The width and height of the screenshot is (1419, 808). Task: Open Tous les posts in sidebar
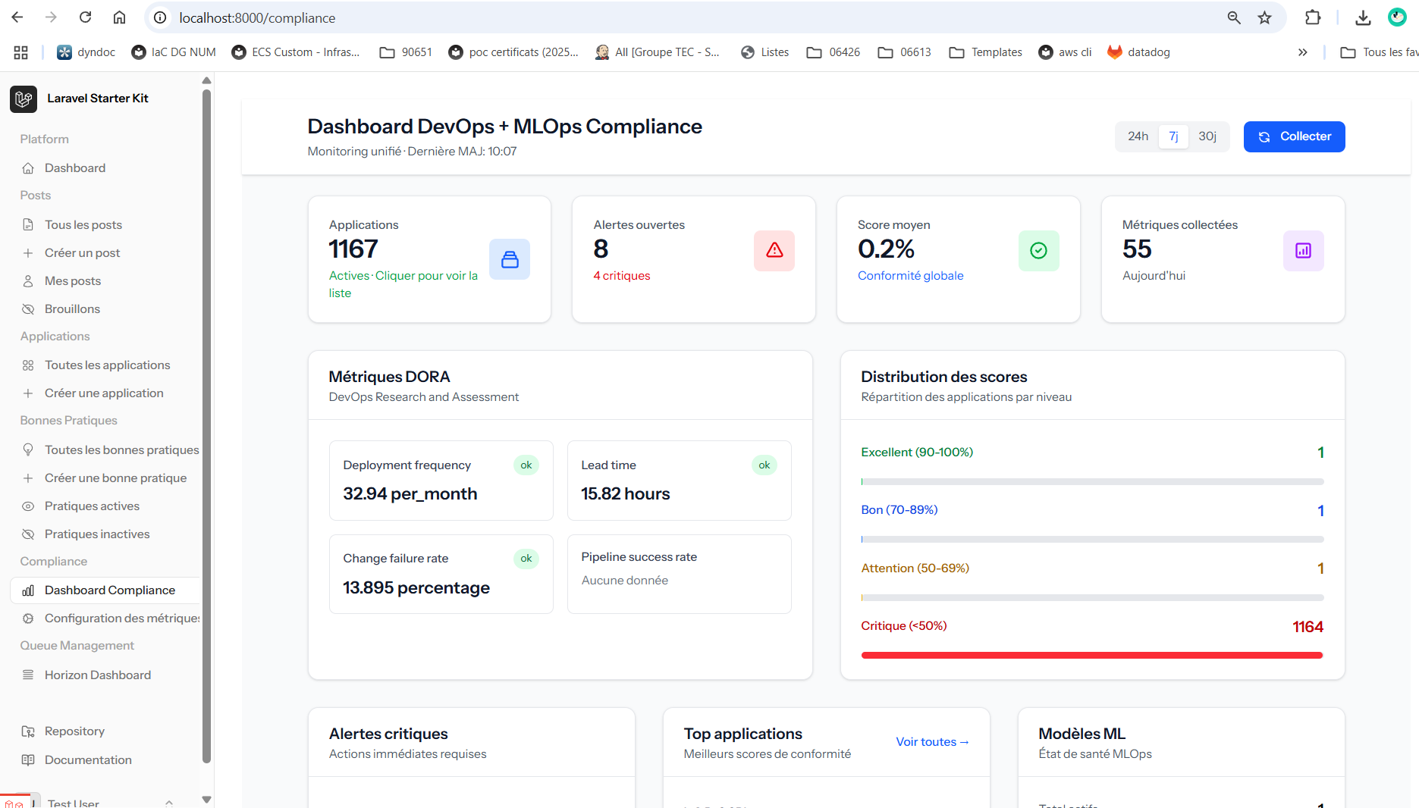[83, 224]
